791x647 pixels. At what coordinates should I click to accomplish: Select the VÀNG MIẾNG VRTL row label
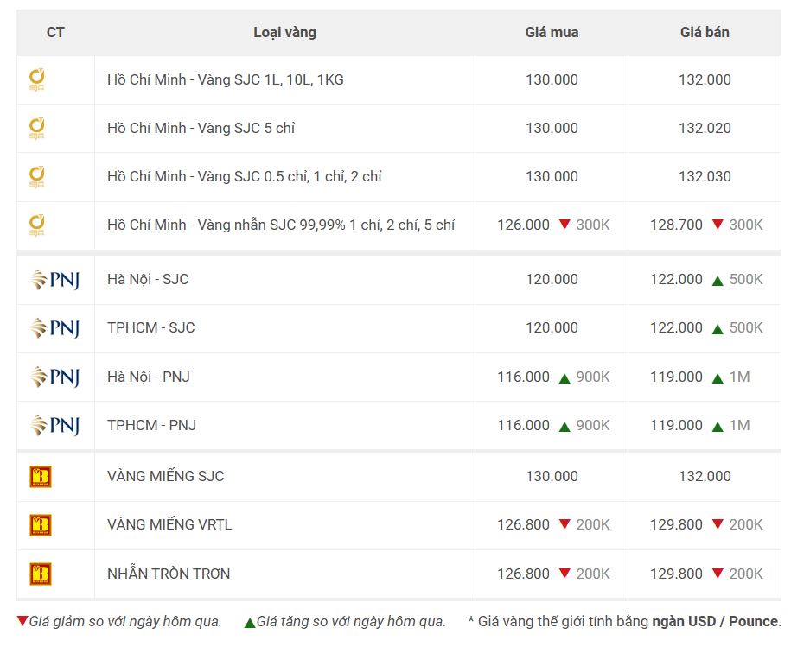tap(169, 524)
